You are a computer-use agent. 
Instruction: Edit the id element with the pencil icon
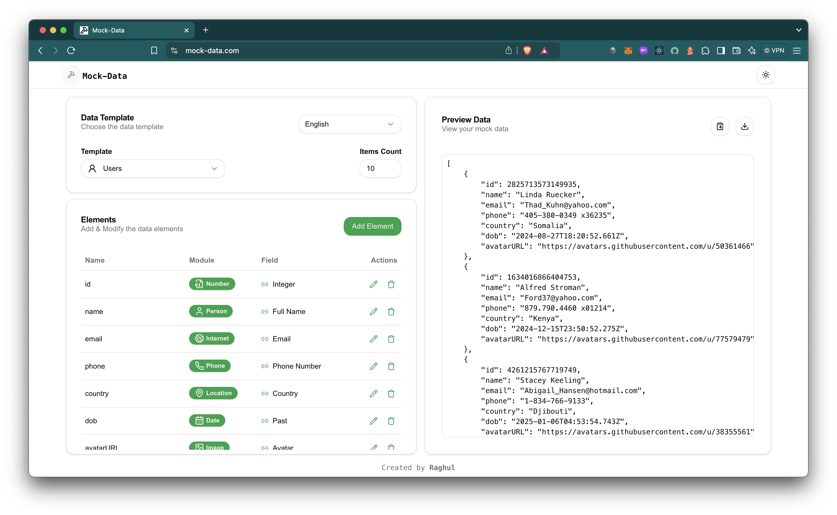click(x=374, y=284)
